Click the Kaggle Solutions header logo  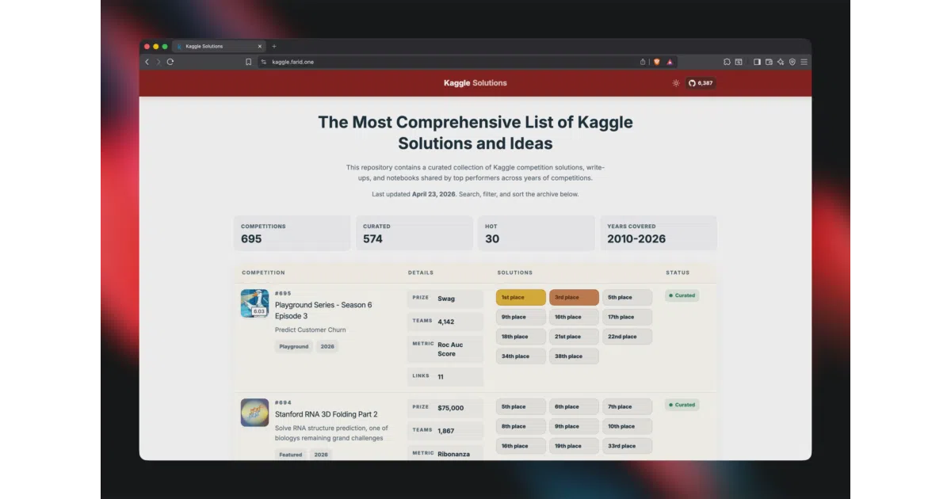[x=475, y=83]
